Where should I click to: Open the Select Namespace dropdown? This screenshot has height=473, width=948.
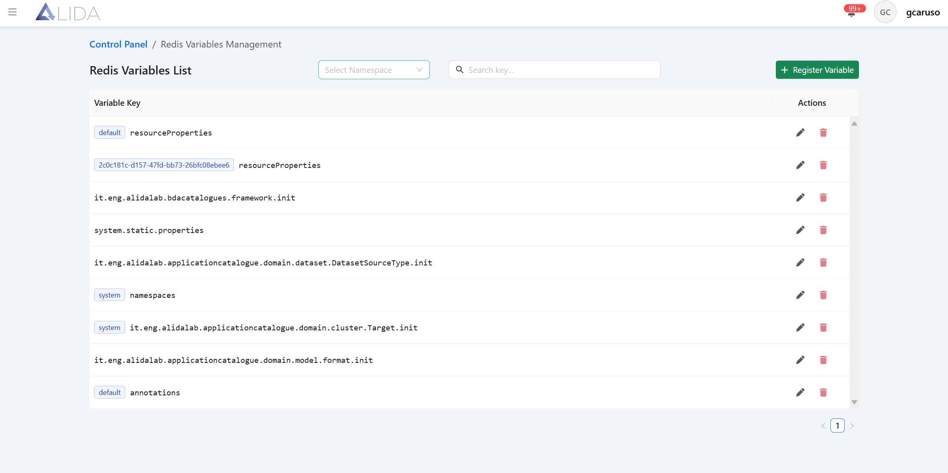pyautogui.click(x=374, y=70)
